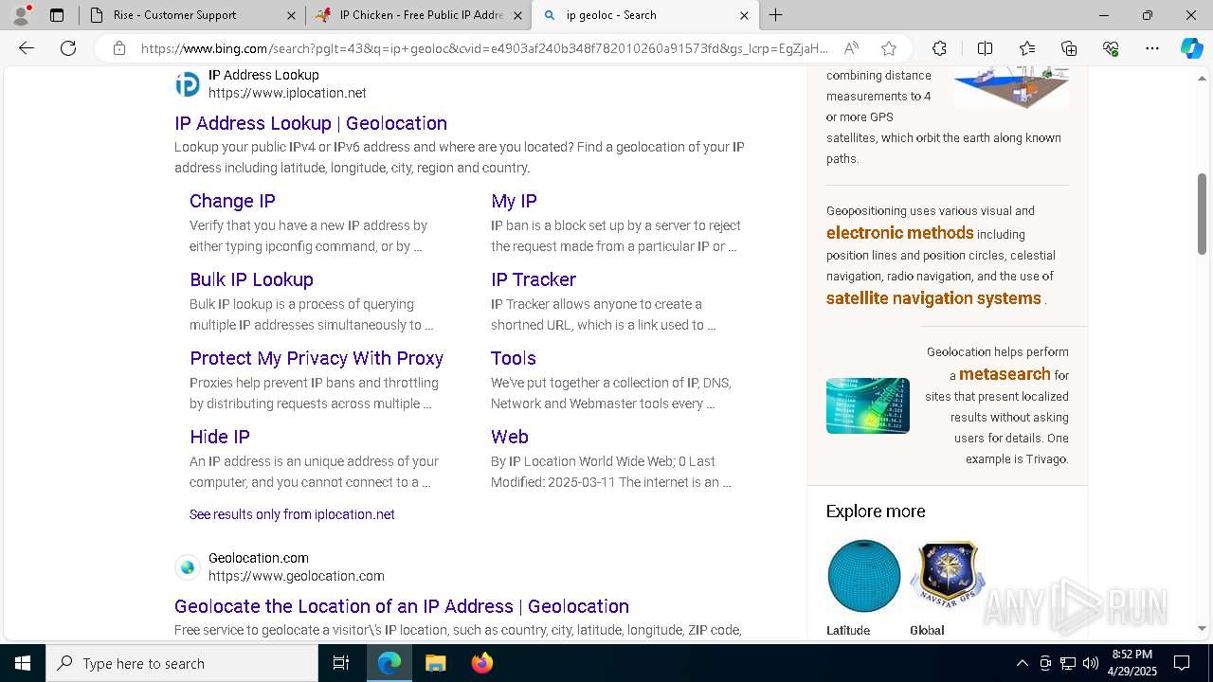Click scrollbar down arrow
The width and height of the screenshot is (1213, 682).
(1202, 628)
